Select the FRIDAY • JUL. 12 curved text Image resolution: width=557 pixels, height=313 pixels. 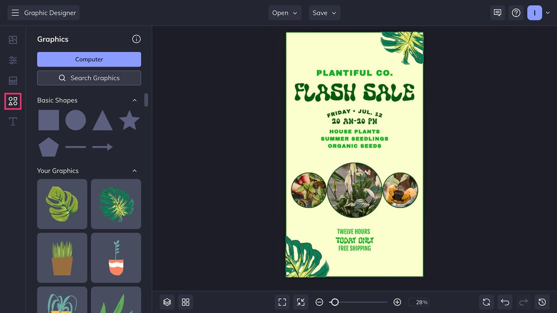[355, 113]
